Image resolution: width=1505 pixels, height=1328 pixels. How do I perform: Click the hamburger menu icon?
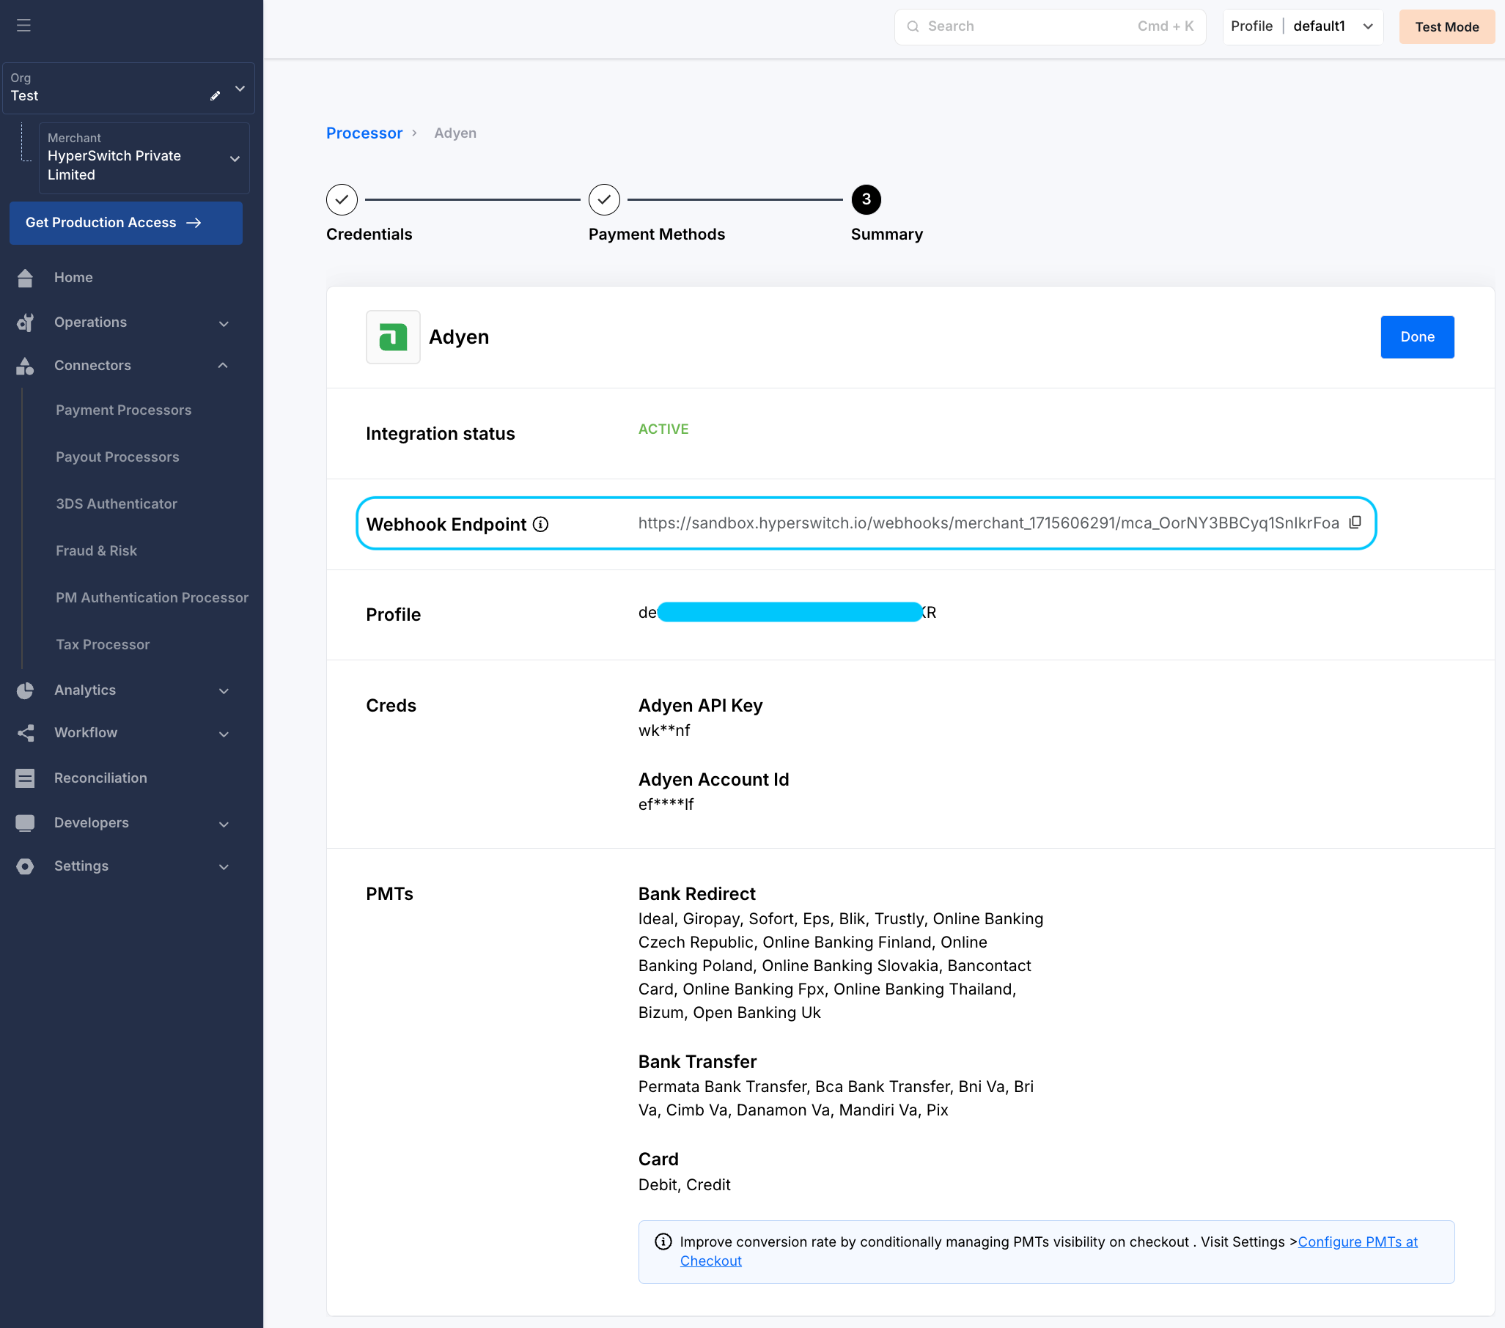(23, 26)
